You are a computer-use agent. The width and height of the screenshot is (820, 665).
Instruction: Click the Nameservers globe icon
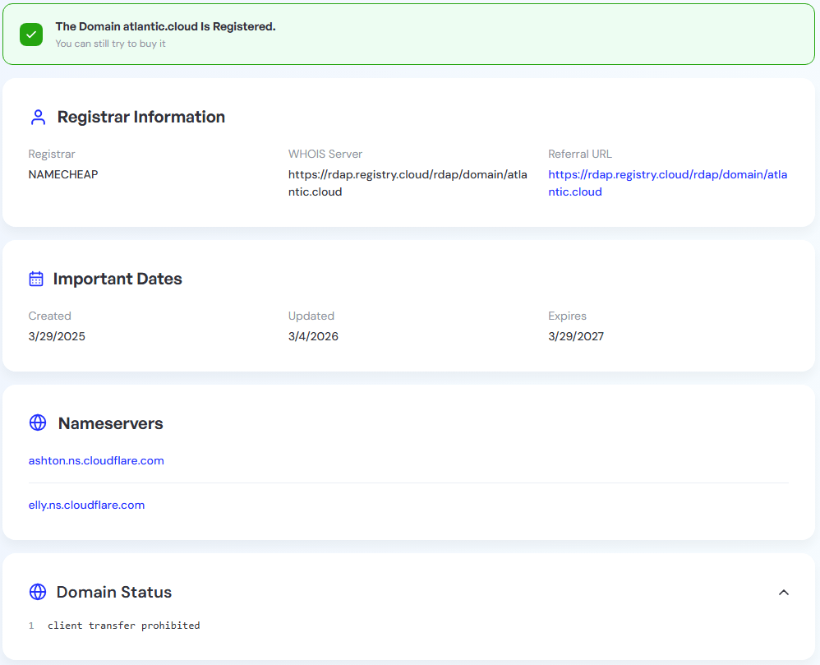[x=38, y=423]
